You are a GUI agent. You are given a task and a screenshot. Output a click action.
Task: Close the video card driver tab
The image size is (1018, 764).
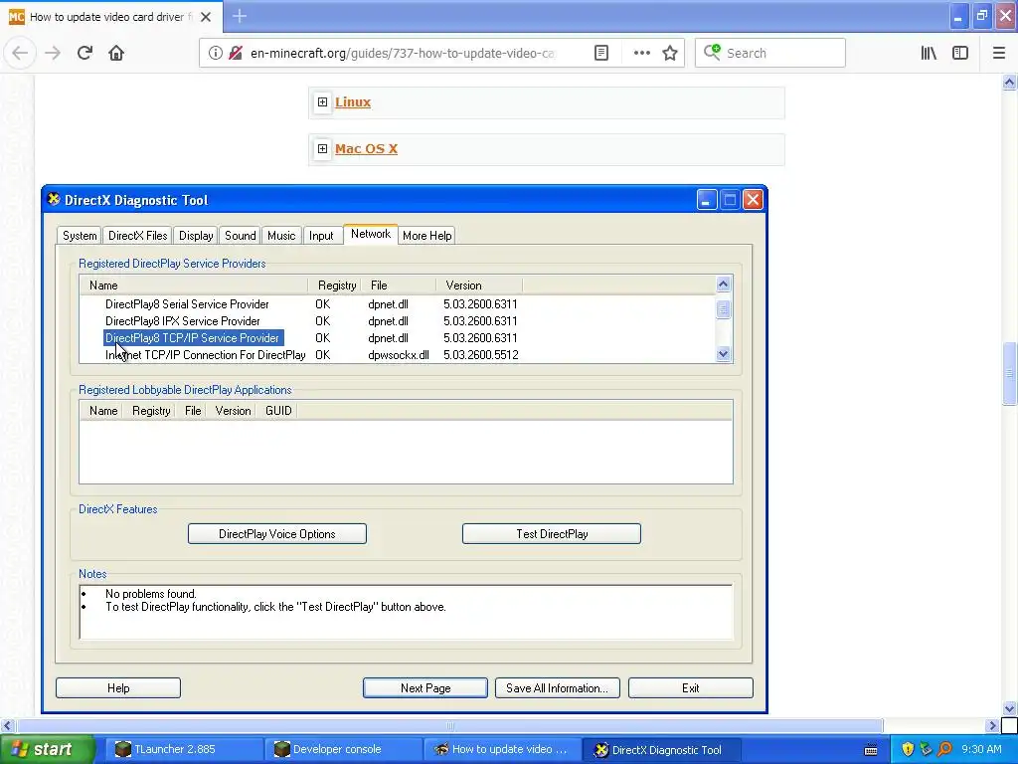tap(206, 17)
